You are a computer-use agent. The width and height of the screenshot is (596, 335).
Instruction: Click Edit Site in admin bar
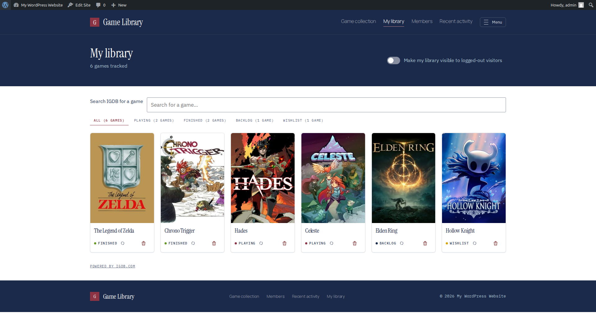coord(79,5)
